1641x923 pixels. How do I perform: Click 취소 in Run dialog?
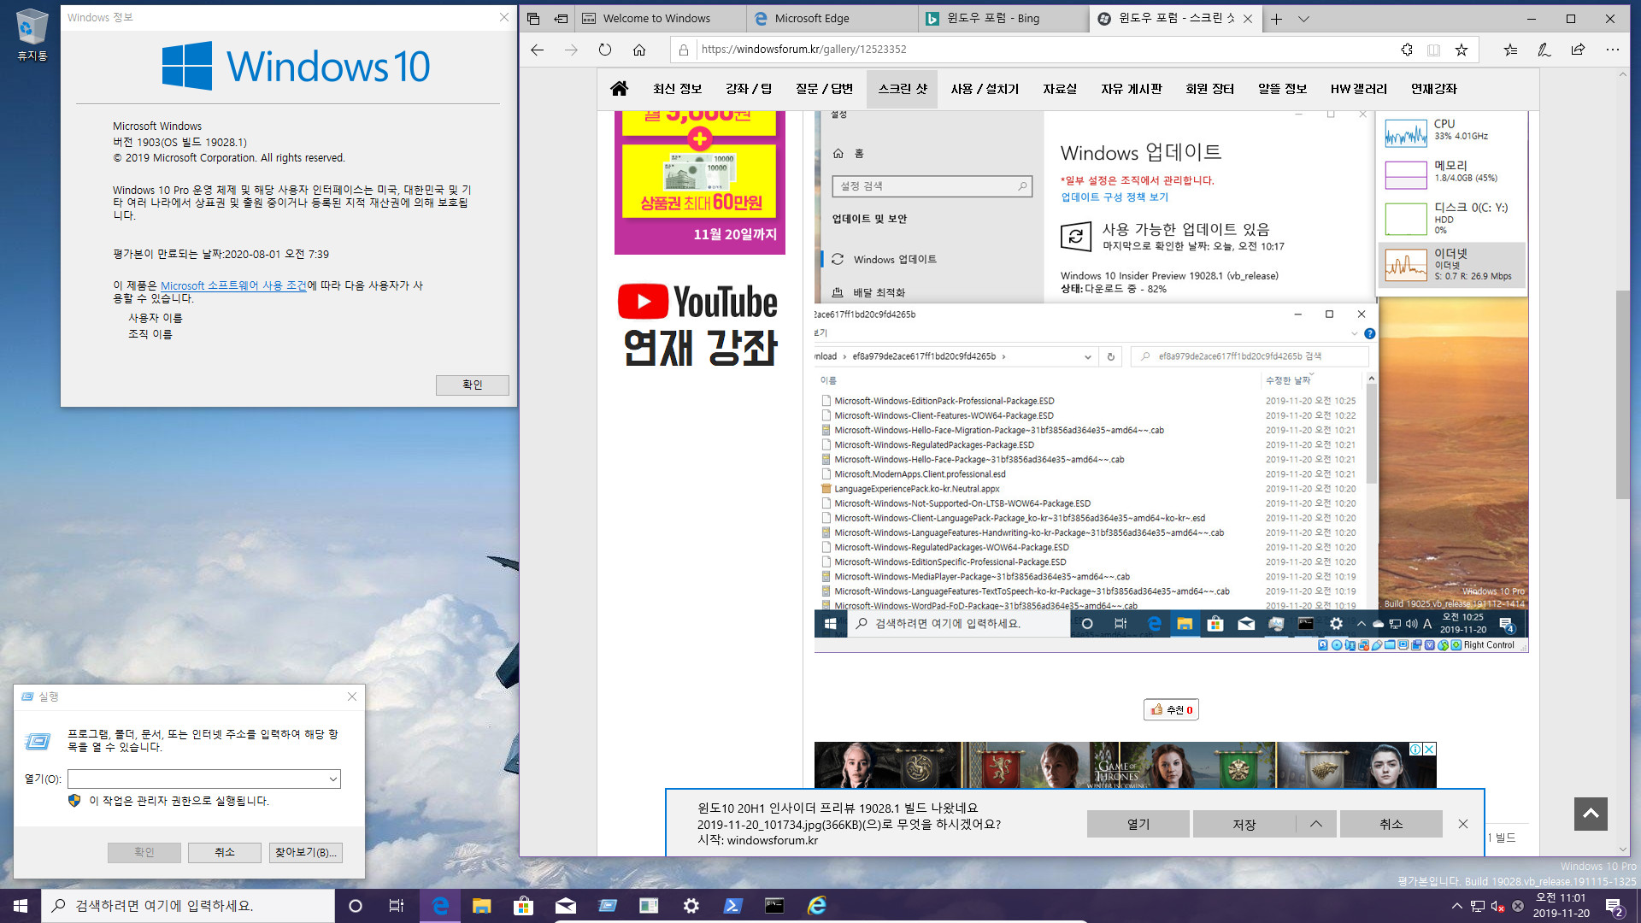coord(224,852)
